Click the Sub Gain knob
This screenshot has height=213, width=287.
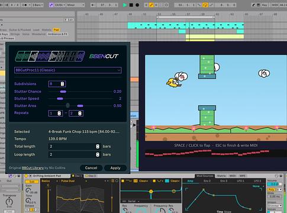coord(28,190)
